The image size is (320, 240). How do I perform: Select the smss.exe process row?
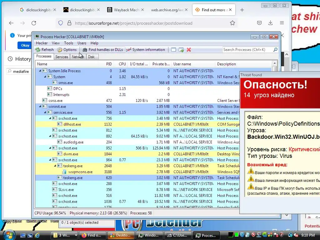point(137,82)
